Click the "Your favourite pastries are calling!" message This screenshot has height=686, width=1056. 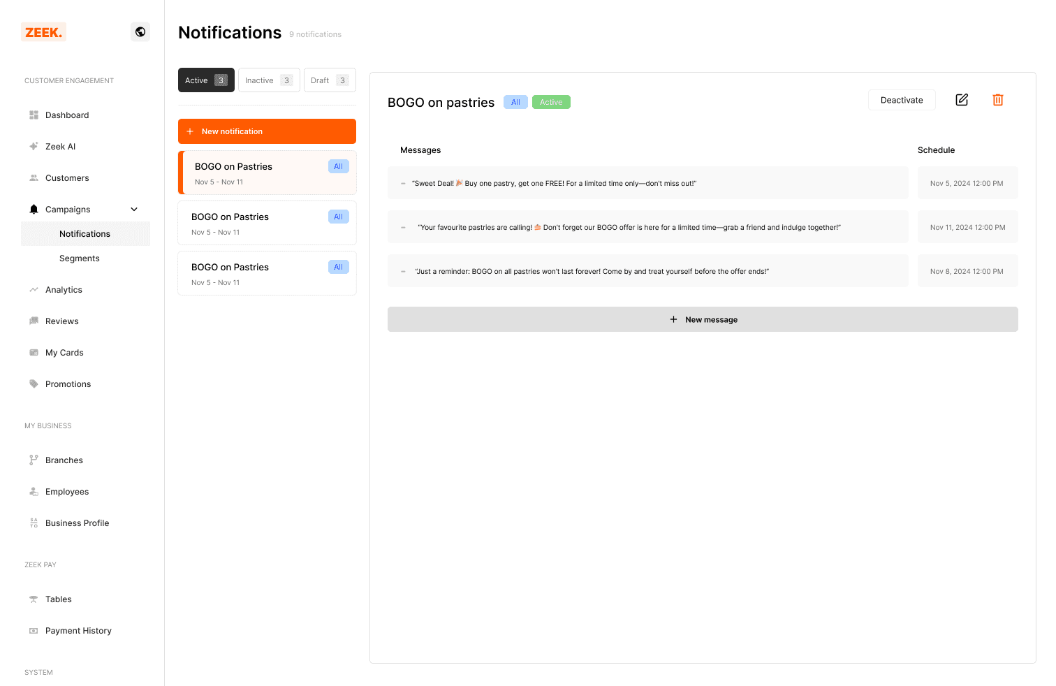coord(648,227)
